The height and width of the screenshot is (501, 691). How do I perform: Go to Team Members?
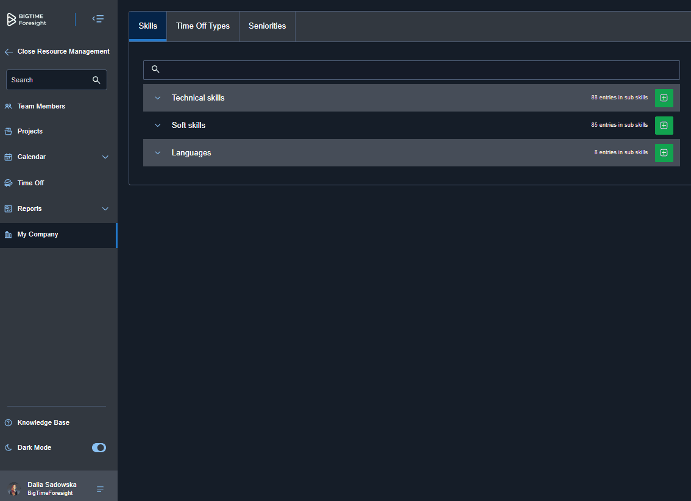click(x=41, y=106)
